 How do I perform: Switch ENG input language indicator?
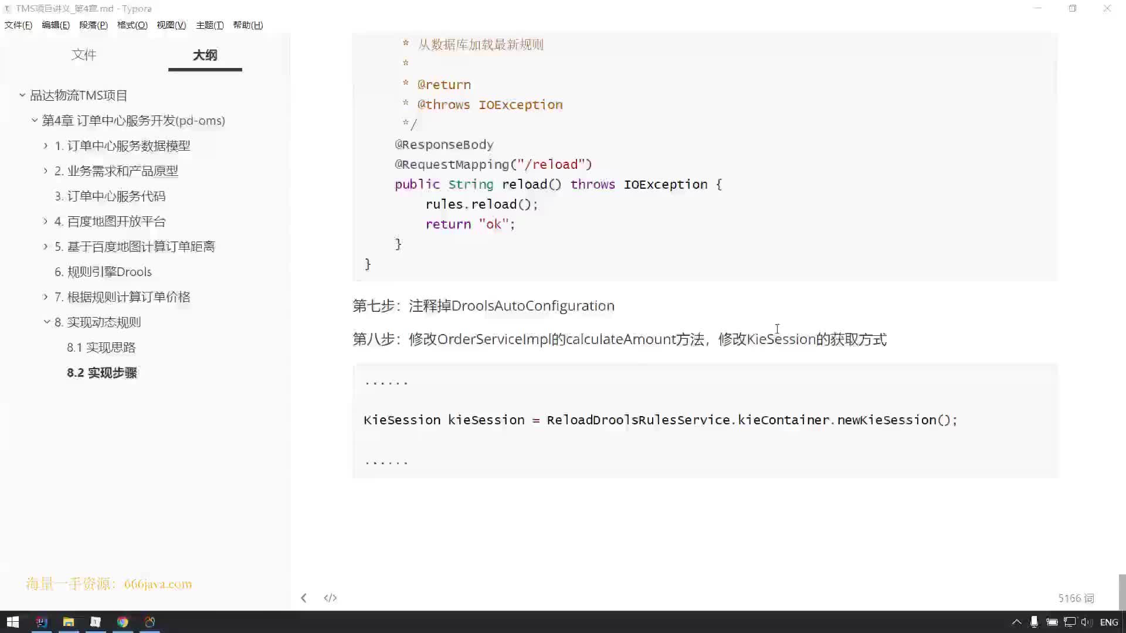[1108, 622]
